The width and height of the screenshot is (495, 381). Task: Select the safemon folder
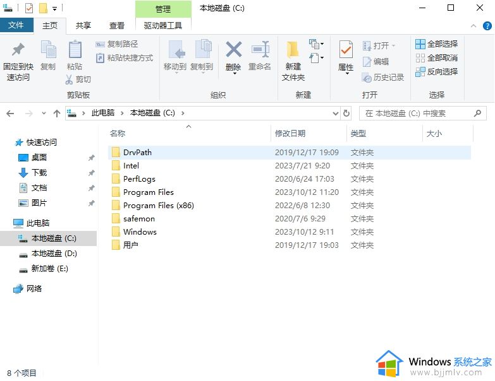(290, 218)
